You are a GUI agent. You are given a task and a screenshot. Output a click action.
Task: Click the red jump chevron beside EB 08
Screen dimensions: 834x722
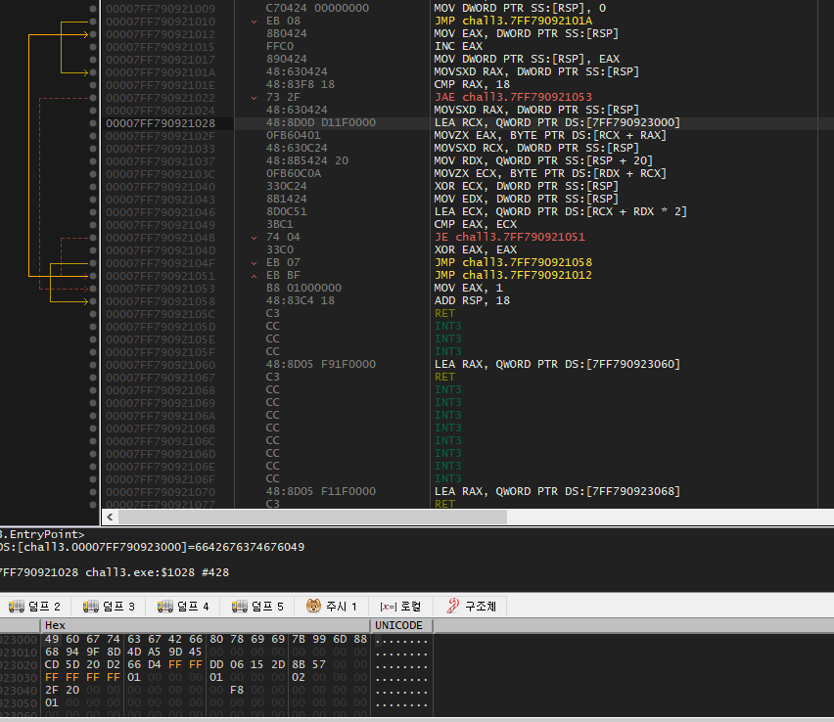point(253,21)
